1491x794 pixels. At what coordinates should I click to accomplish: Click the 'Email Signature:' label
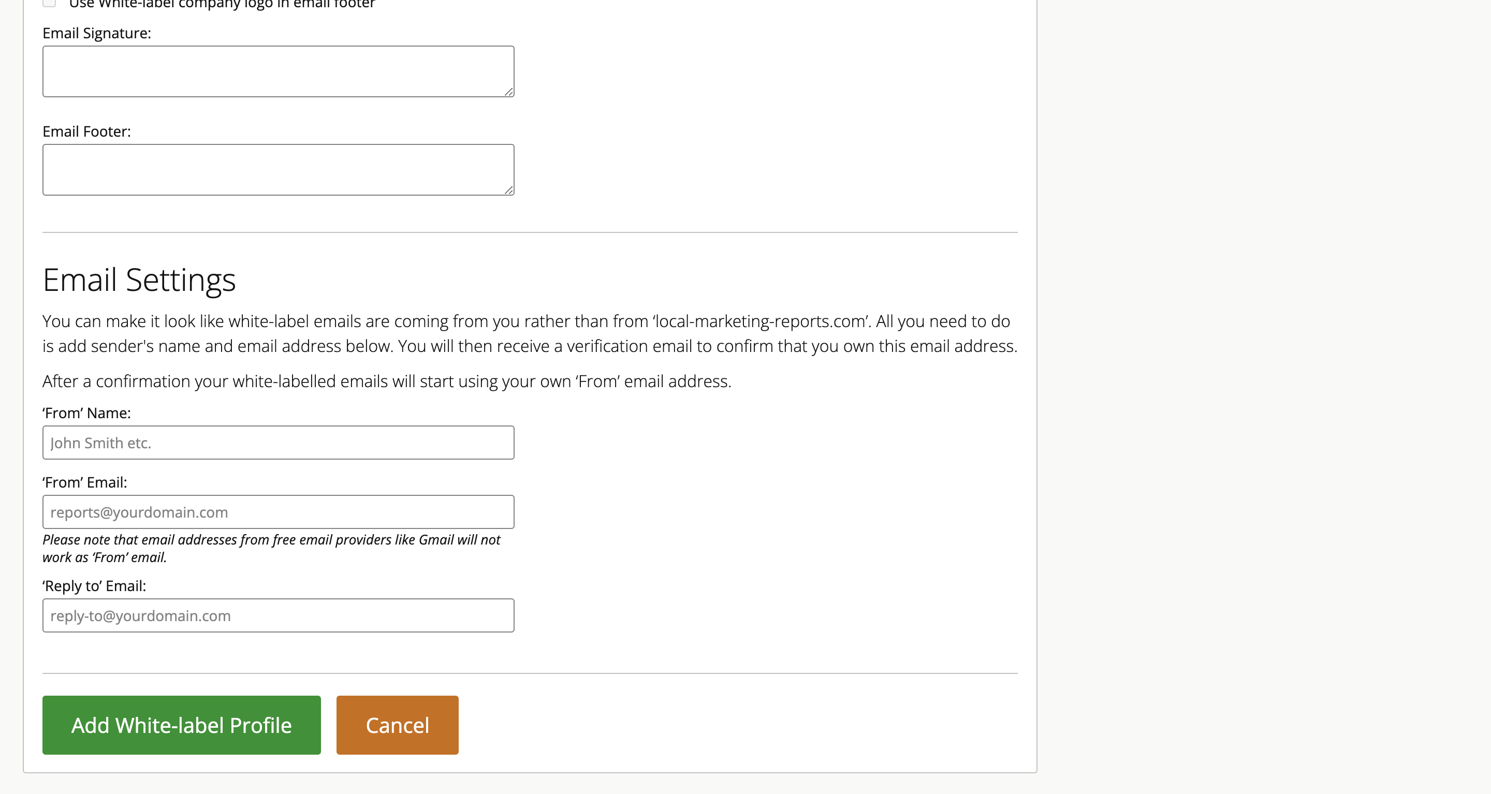(97, 34)
